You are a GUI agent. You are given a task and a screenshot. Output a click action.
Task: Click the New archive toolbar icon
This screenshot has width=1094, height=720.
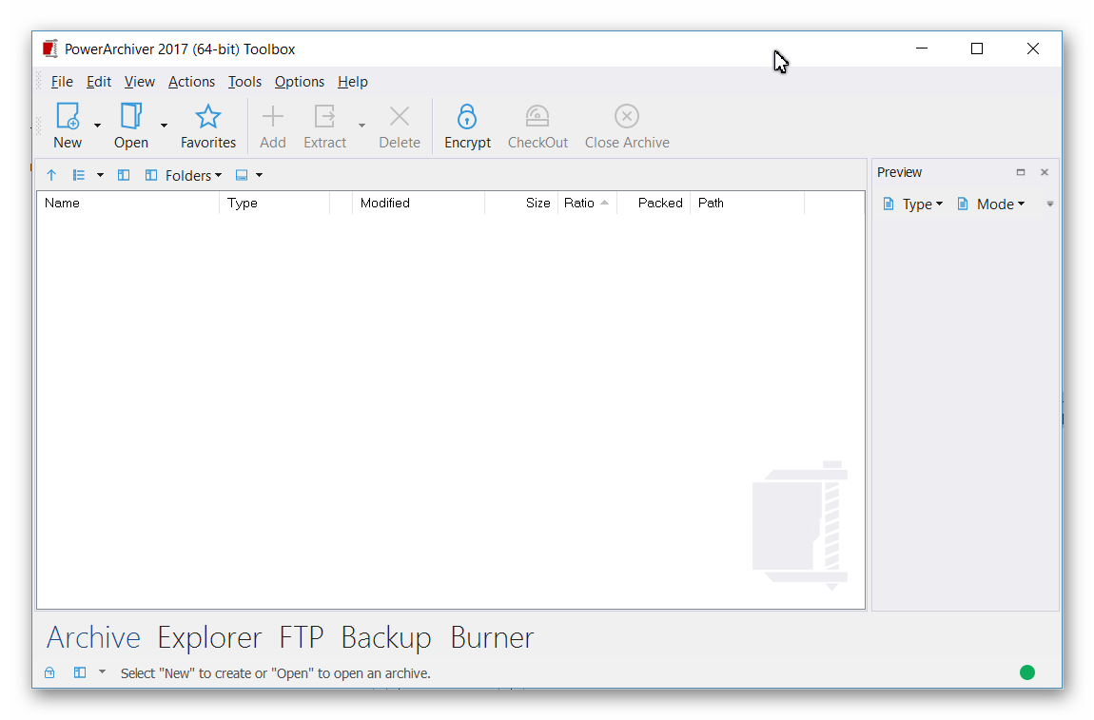tap(68, 116)
